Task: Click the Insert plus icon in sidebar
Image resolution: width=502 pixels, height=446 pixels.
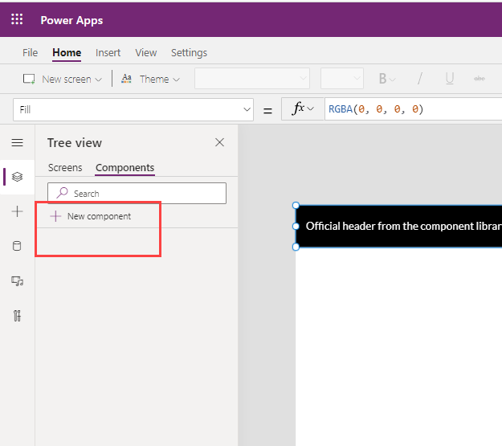Action: [17, 211]
